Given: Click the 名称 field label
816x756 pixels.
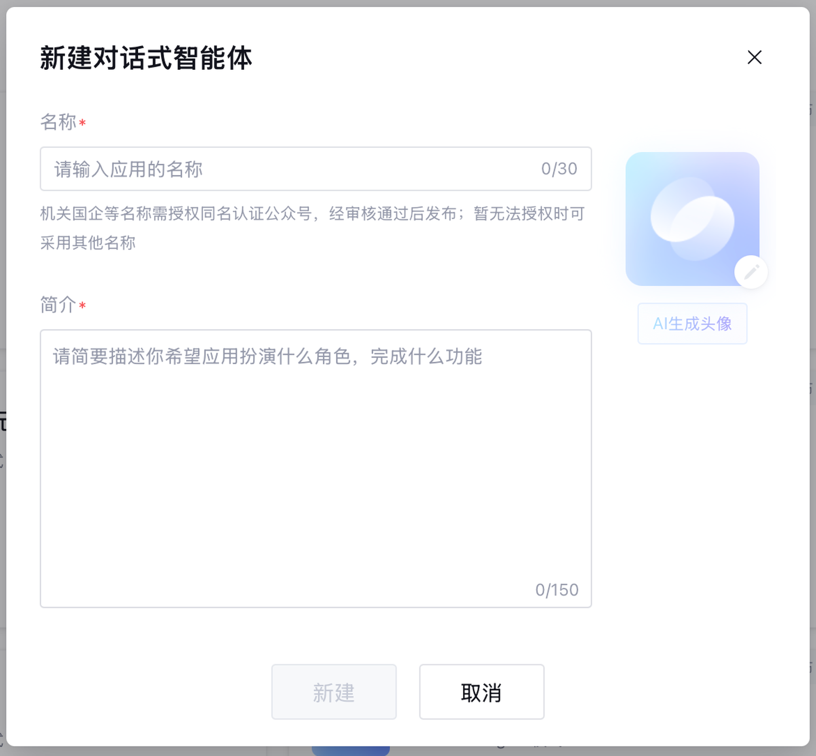Looking at the screenshot, I should coord(58,122).
